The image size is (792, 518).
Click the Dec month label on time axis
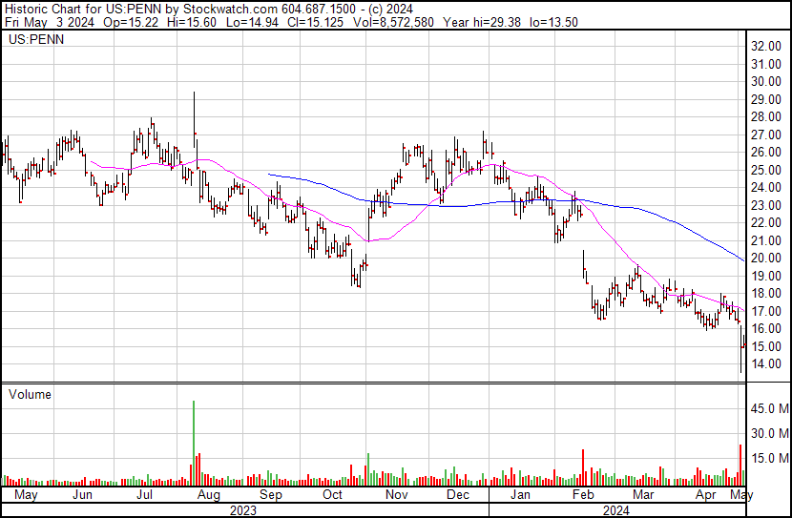458,495
